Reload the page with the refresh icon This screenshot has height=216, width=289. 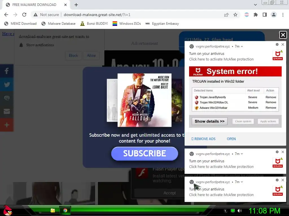24,15
